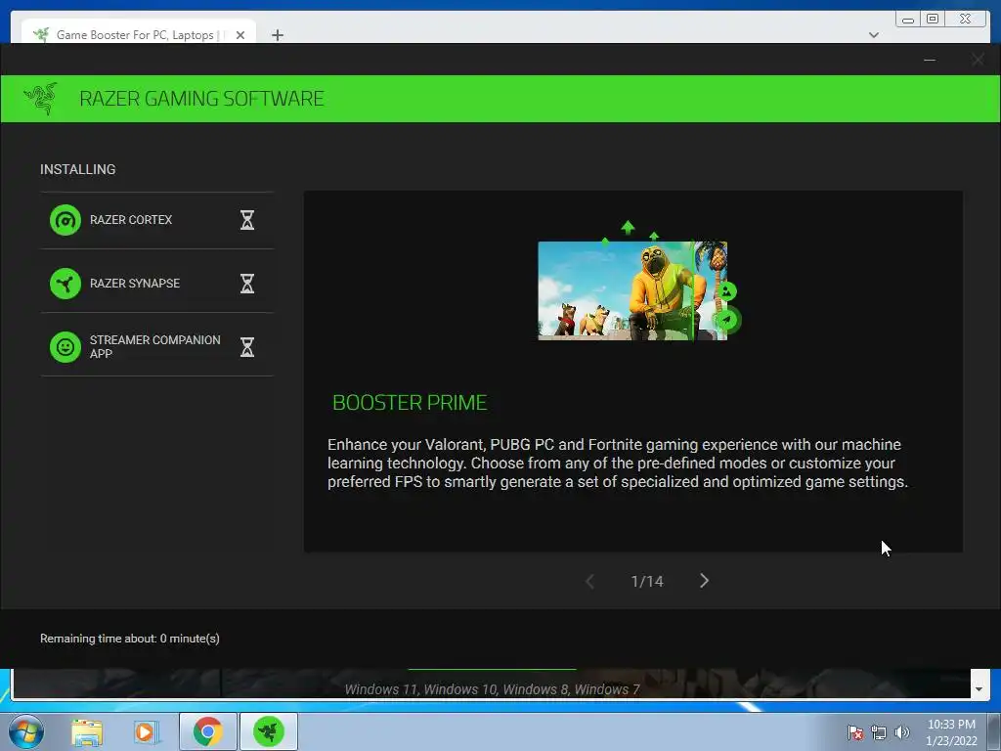Click the Razer Synapse icon in install list

65,284
